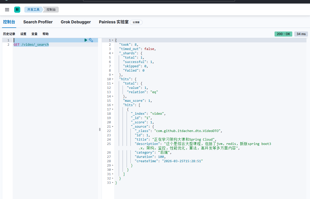This screenshot has width=310, height=199.
Task: Open the hamburger navigation menu
Action: point(7,10)
